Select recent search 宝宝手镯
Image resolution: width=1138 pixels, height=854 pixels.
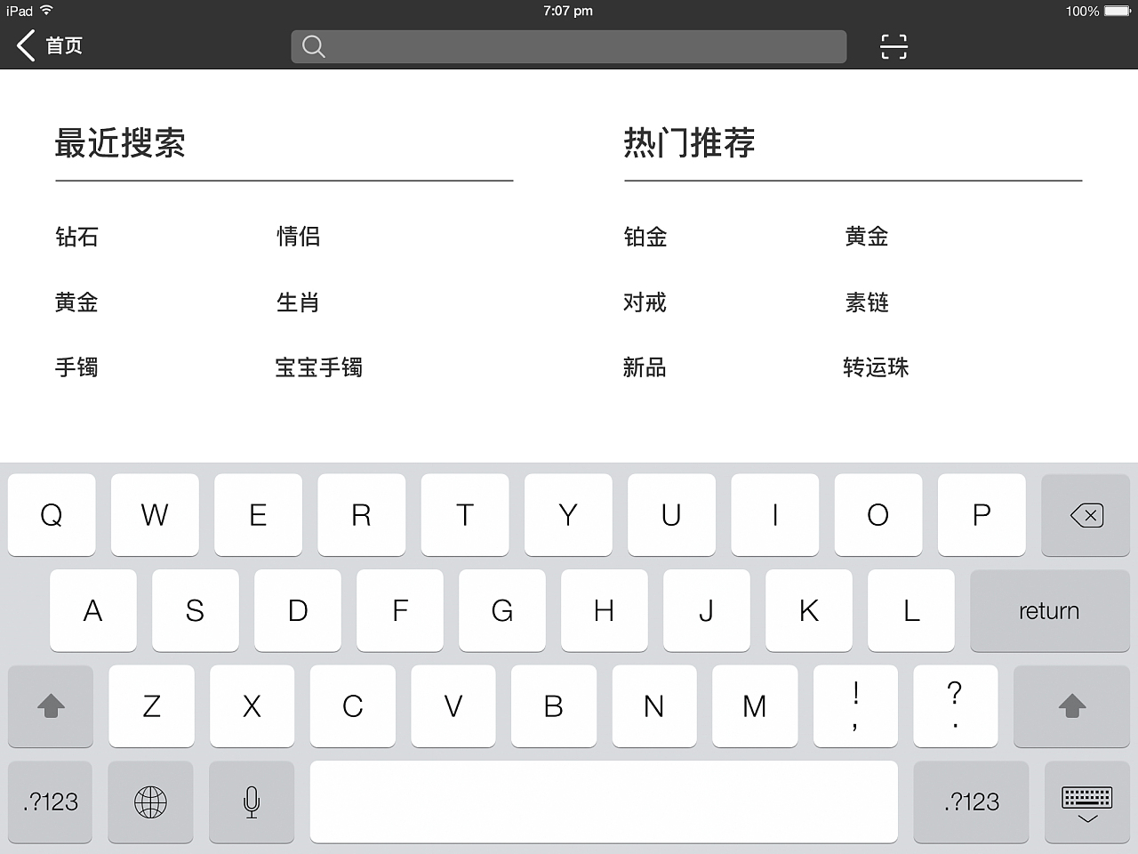click(x=319, y=367)
